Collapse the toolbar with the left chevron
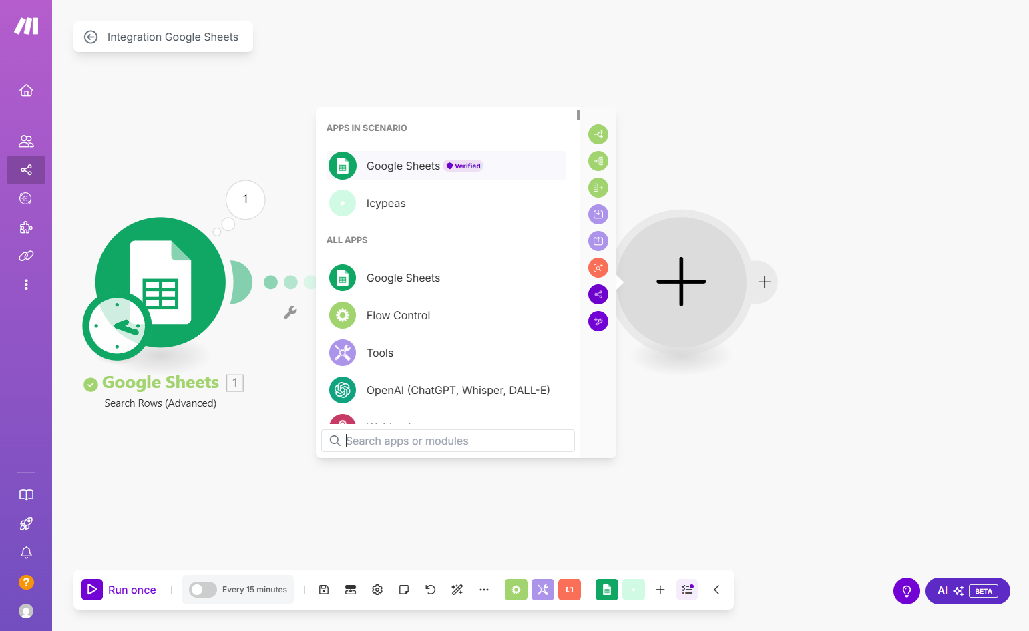 click(x=716, y=590)
